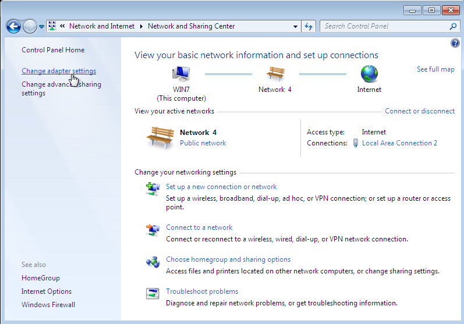Open Troubleshoot problems link
464x324 pixels.
coord(202,291)
